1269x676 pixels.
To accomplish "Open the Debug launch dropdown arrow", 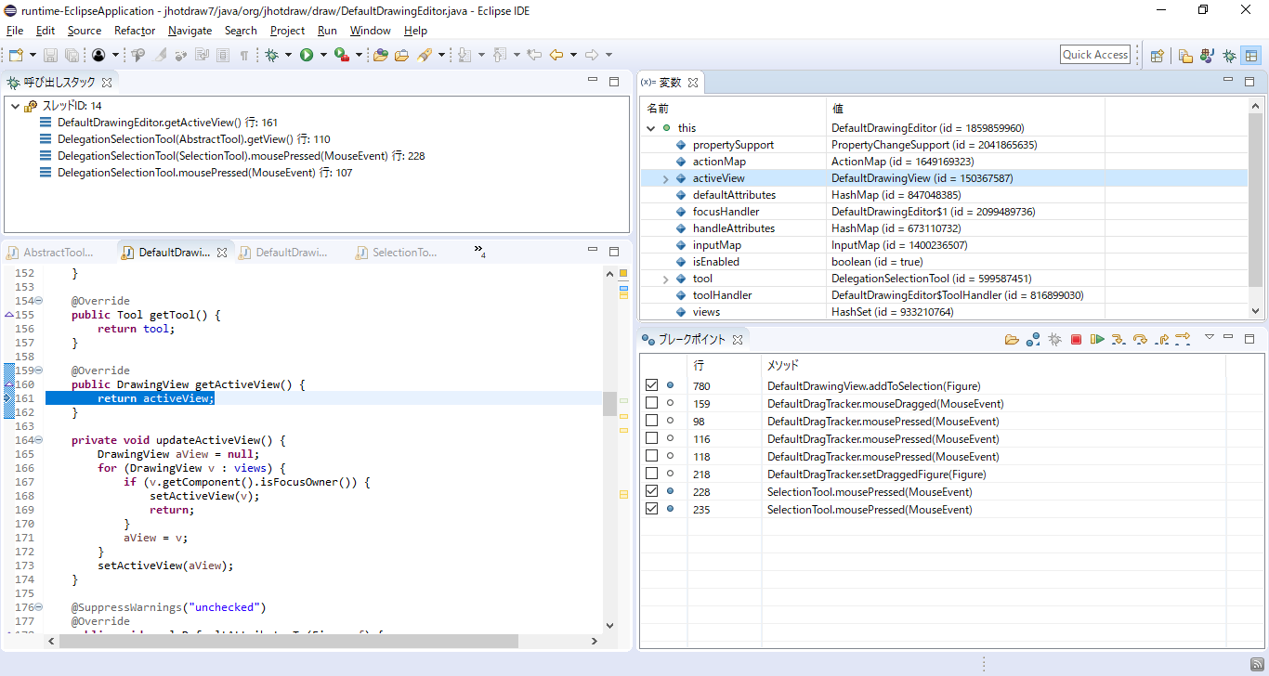I will point(288,56).
